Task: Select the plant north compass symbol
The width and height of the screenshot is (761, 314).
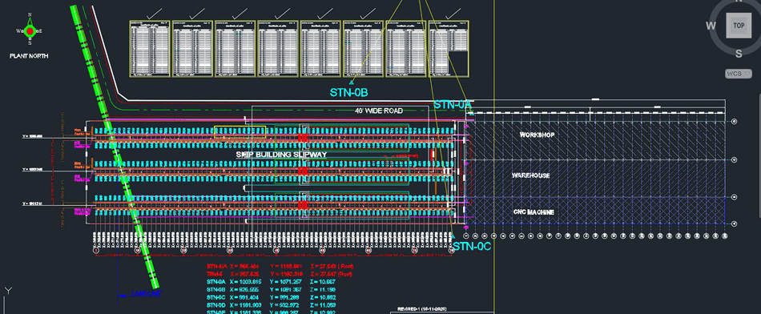Action: pyautogui.click(x=30, y=30)
